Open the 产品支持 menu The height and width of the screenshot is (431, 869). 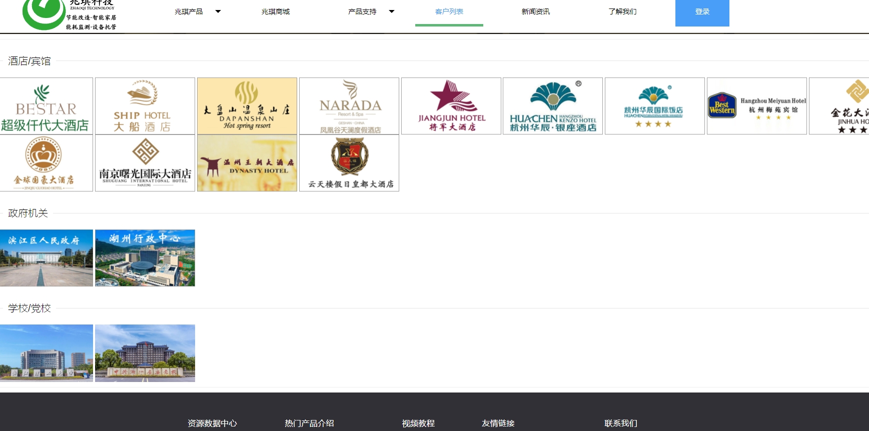[362, 11]
